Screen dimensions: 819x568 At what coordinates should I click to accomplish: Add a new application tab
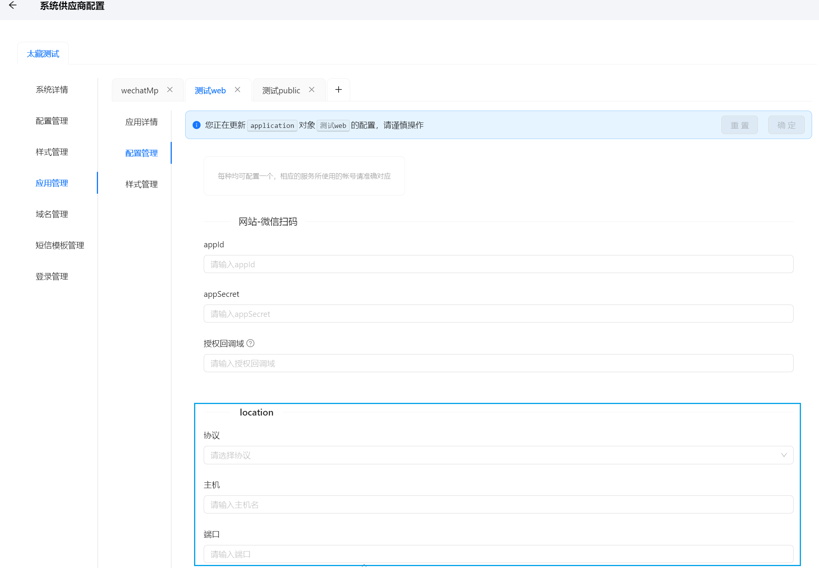click(x=338, y=89)
